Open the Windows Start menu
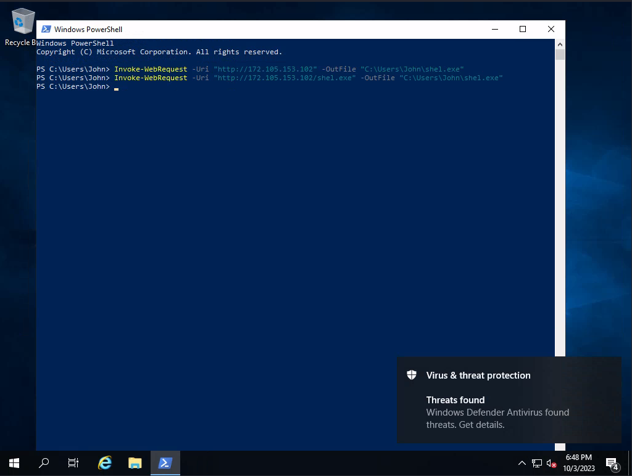 pyautogui.click(x=14, y=463)
